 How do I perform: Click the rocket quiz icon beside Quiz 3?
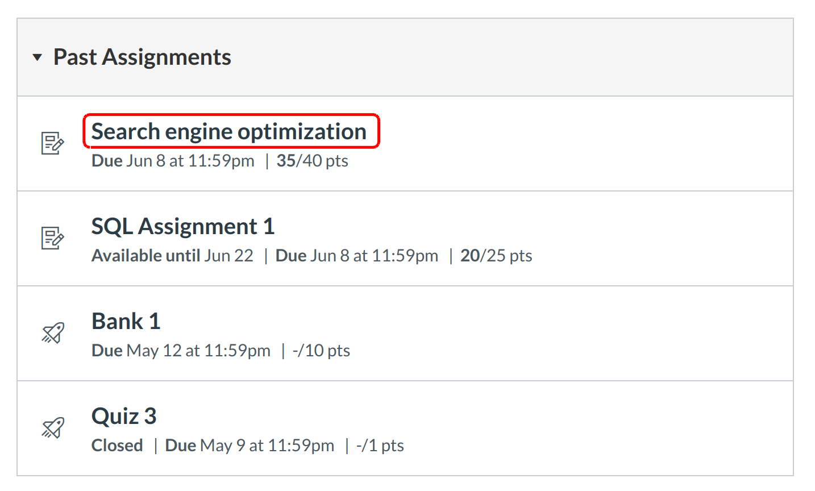[53, 428]
